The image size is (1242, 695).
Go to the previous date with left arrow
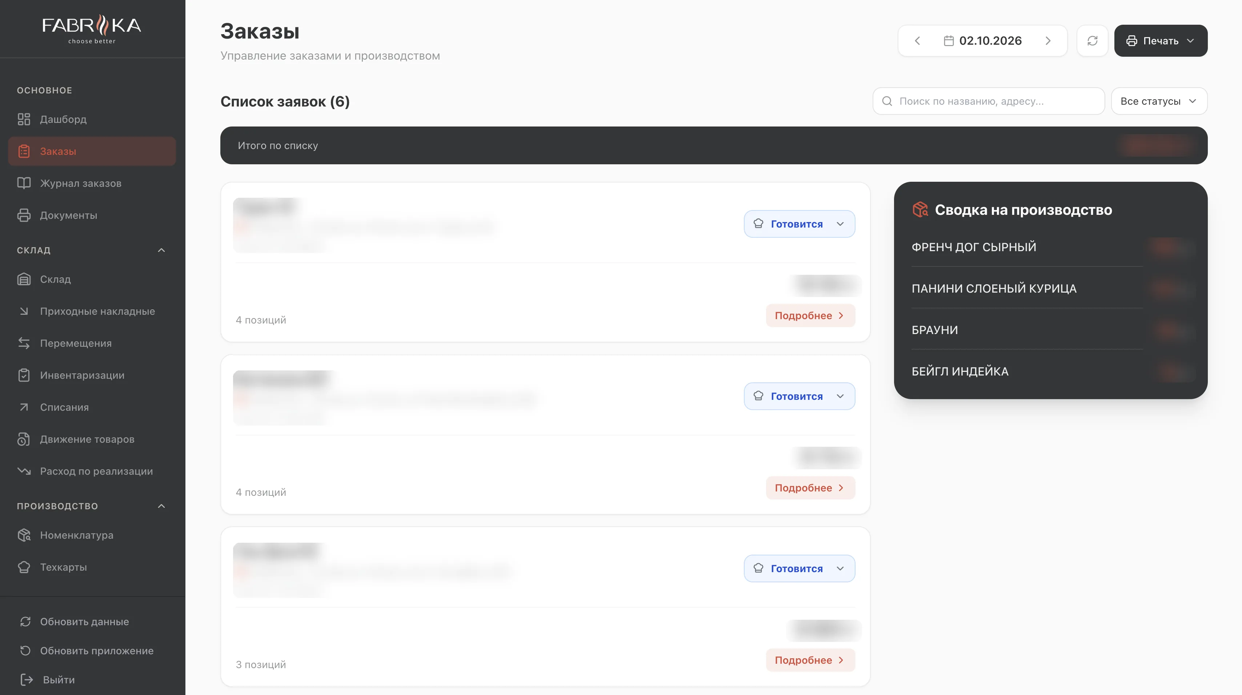pos(917,40)
